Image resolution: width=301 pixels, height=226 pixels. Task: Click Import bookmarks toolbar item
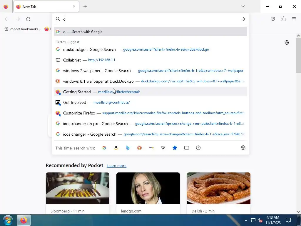[22, 29]
